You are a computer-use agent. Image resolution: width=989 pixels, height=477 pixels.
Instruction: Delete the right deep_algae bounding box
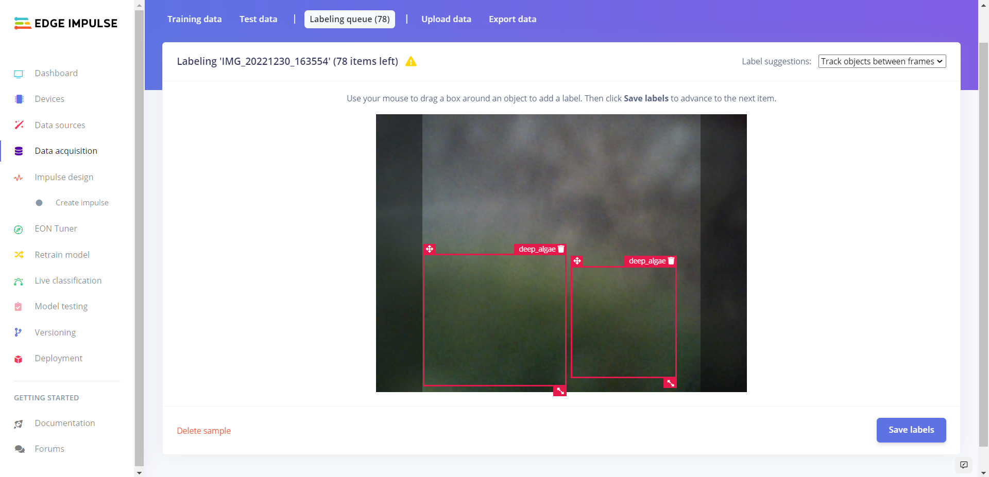tap(671, 261)
